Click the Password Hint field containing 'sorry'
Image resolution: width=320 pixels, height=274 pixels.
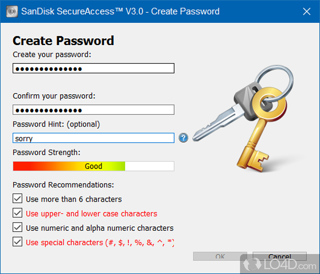[x=94, y=138]
